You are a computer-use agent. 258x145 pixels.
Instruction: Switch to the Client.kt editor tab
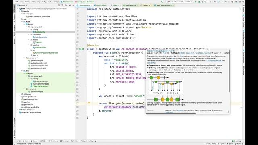116,5
